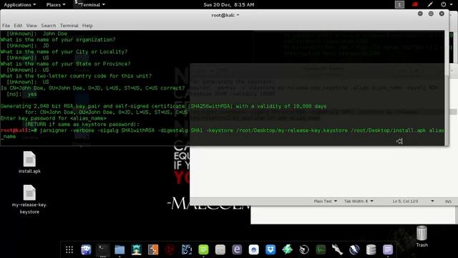Image resolution: width=458 pixels, height=258 pixels.
Task: Open the terminal Help menu
Action: pyautogui.click(x=87, y=26)
